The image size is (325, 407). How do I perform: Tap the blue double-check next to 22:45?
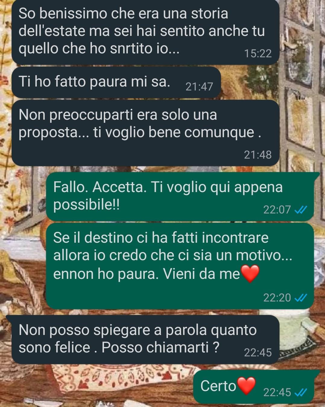[301, 392]
